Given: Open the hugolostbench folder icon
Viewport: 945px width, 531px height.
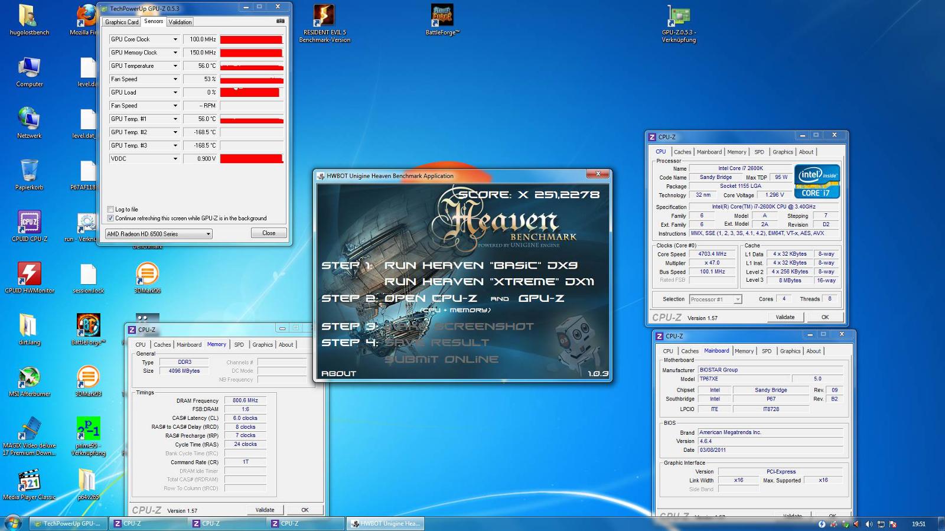Looking at the screenshot, I should pos(29,20).
